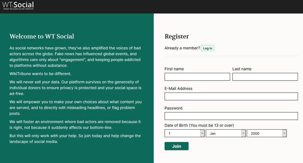Click the chevron on the day selector
The width and height of the screenshot is (303, 163).
(x=202, y=133)
